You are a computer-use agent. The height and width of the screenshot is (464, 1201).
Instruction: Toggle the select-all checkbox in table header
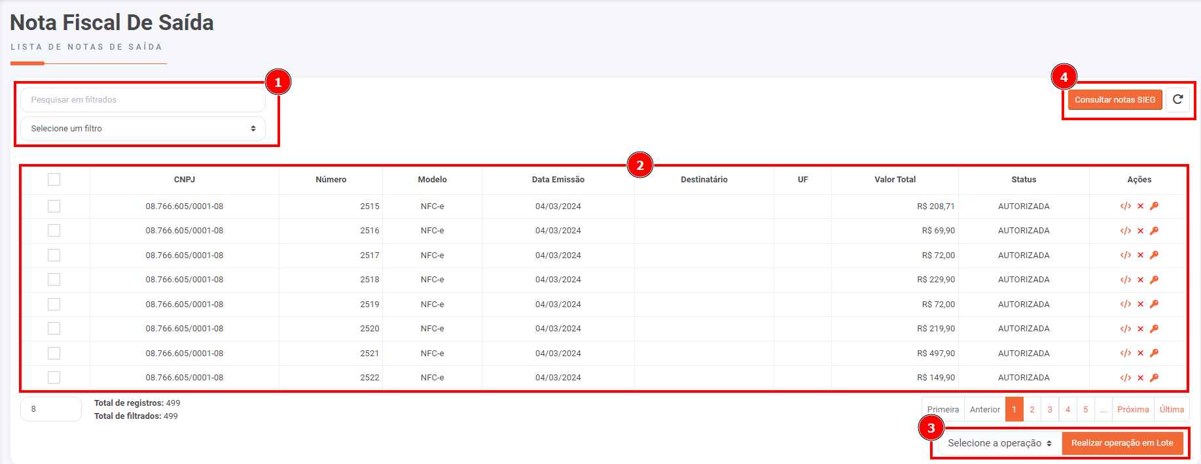pos(54,180)
